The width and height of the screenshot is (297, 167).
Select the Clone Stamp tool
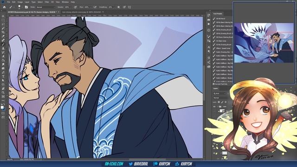click(3, 48)
